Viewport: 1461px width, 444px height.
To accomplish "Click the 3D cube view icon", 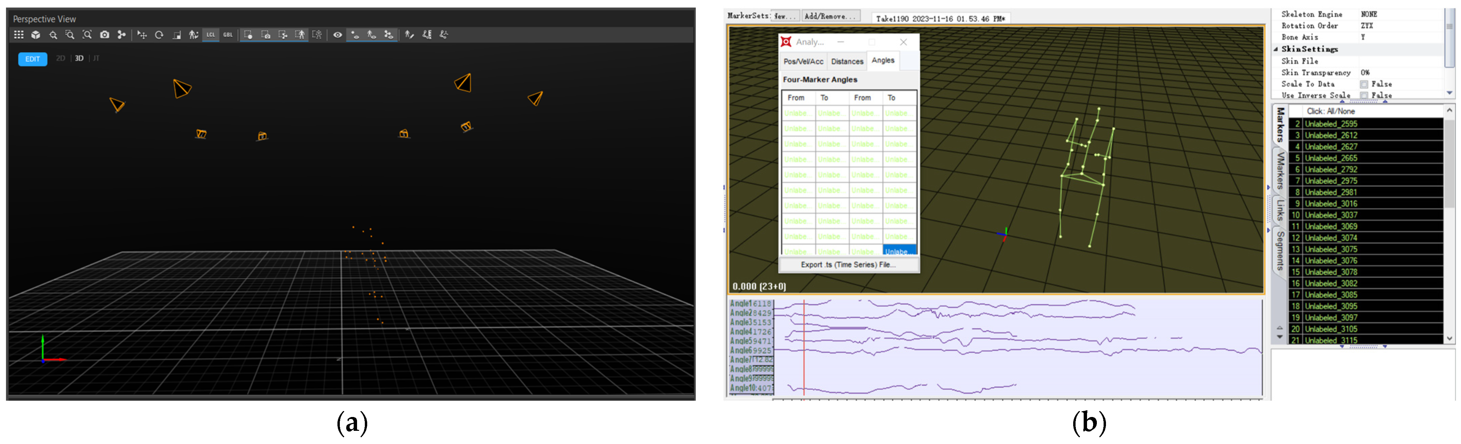I will (36, 35).
